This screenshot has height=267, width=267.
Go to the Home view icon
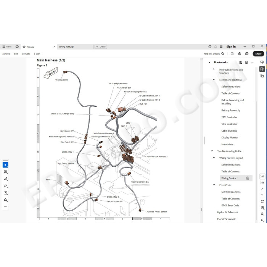coord(17,47)
